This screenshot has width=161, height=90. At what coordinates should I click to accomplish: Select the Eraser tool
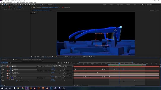point(30,5)
